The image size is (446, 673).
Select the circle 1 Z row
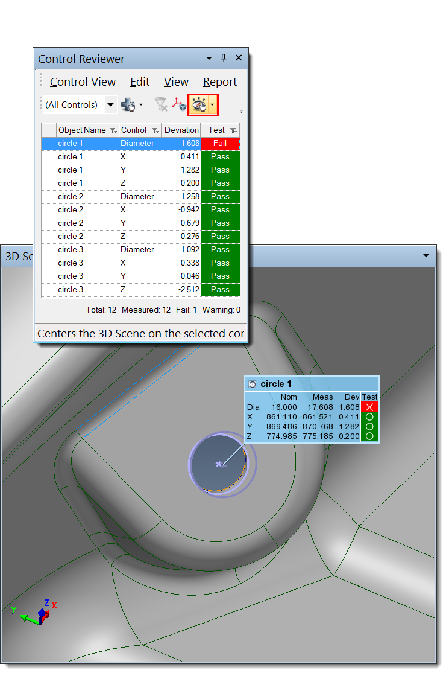pos(140,183)
